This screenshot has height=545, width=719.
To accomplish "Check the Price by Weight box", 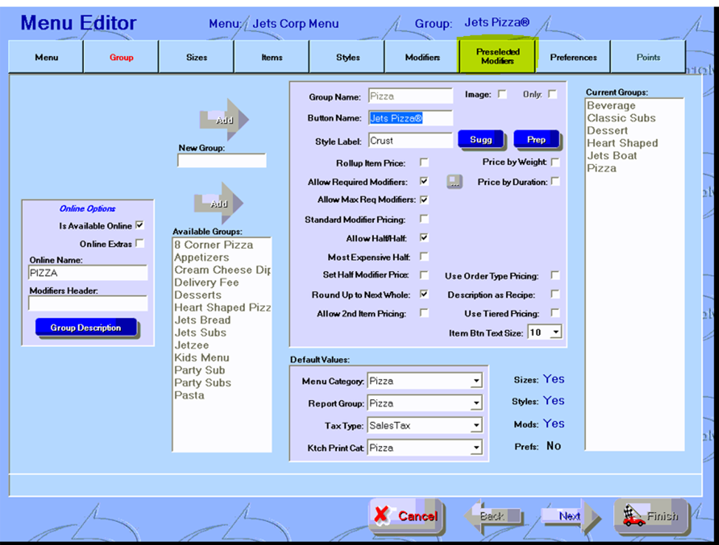I will pyautogui.click(x=555, y=162).
